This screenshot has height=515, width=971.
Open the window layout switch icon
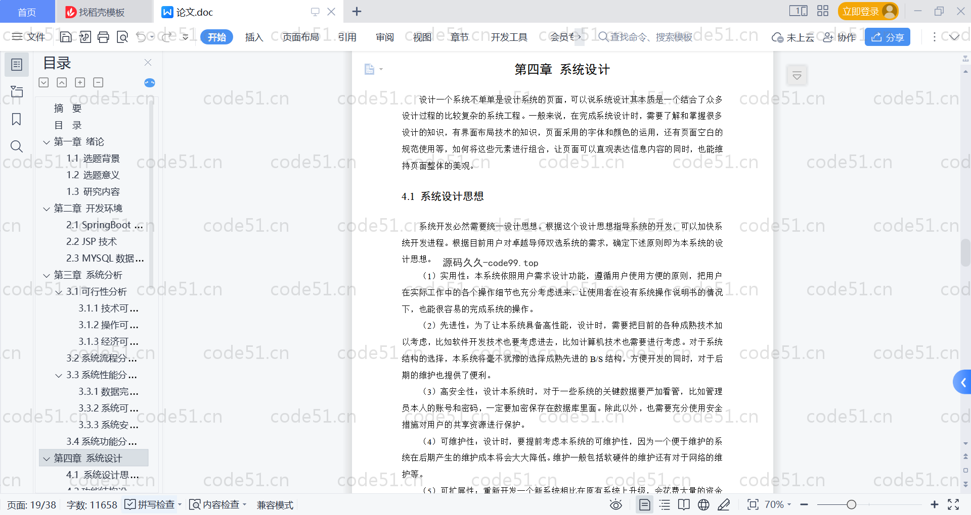798,11
